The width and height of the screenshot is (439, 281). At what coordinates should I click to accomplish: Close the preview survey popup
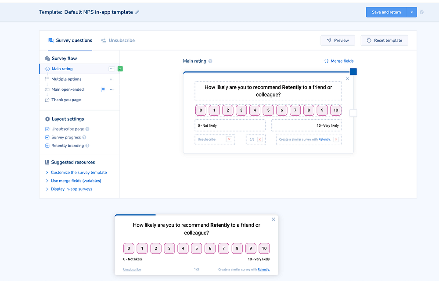pyautogui.click(x=273, y=219)
